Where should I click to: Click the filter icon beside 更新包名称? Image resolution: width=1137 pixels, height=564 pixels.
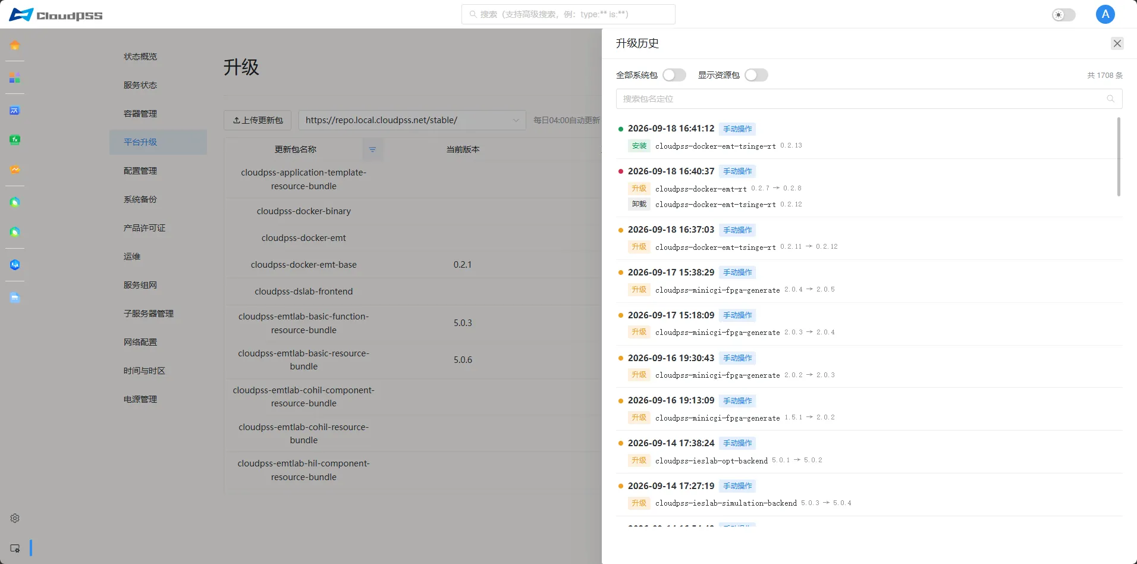point(372,149)
